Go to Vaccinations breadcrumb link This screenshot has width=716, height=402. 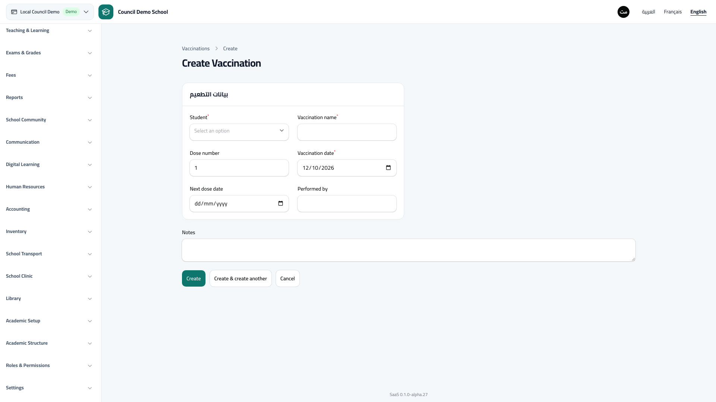click(x=196, y=49)
